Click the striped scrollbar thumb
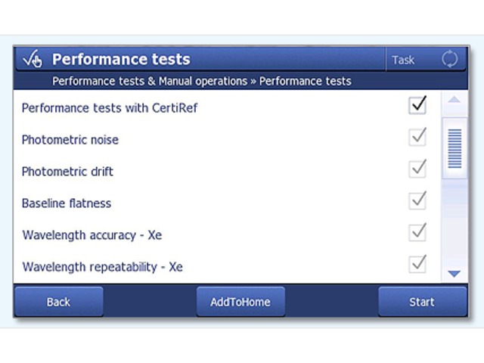 [x=455, y=148]
